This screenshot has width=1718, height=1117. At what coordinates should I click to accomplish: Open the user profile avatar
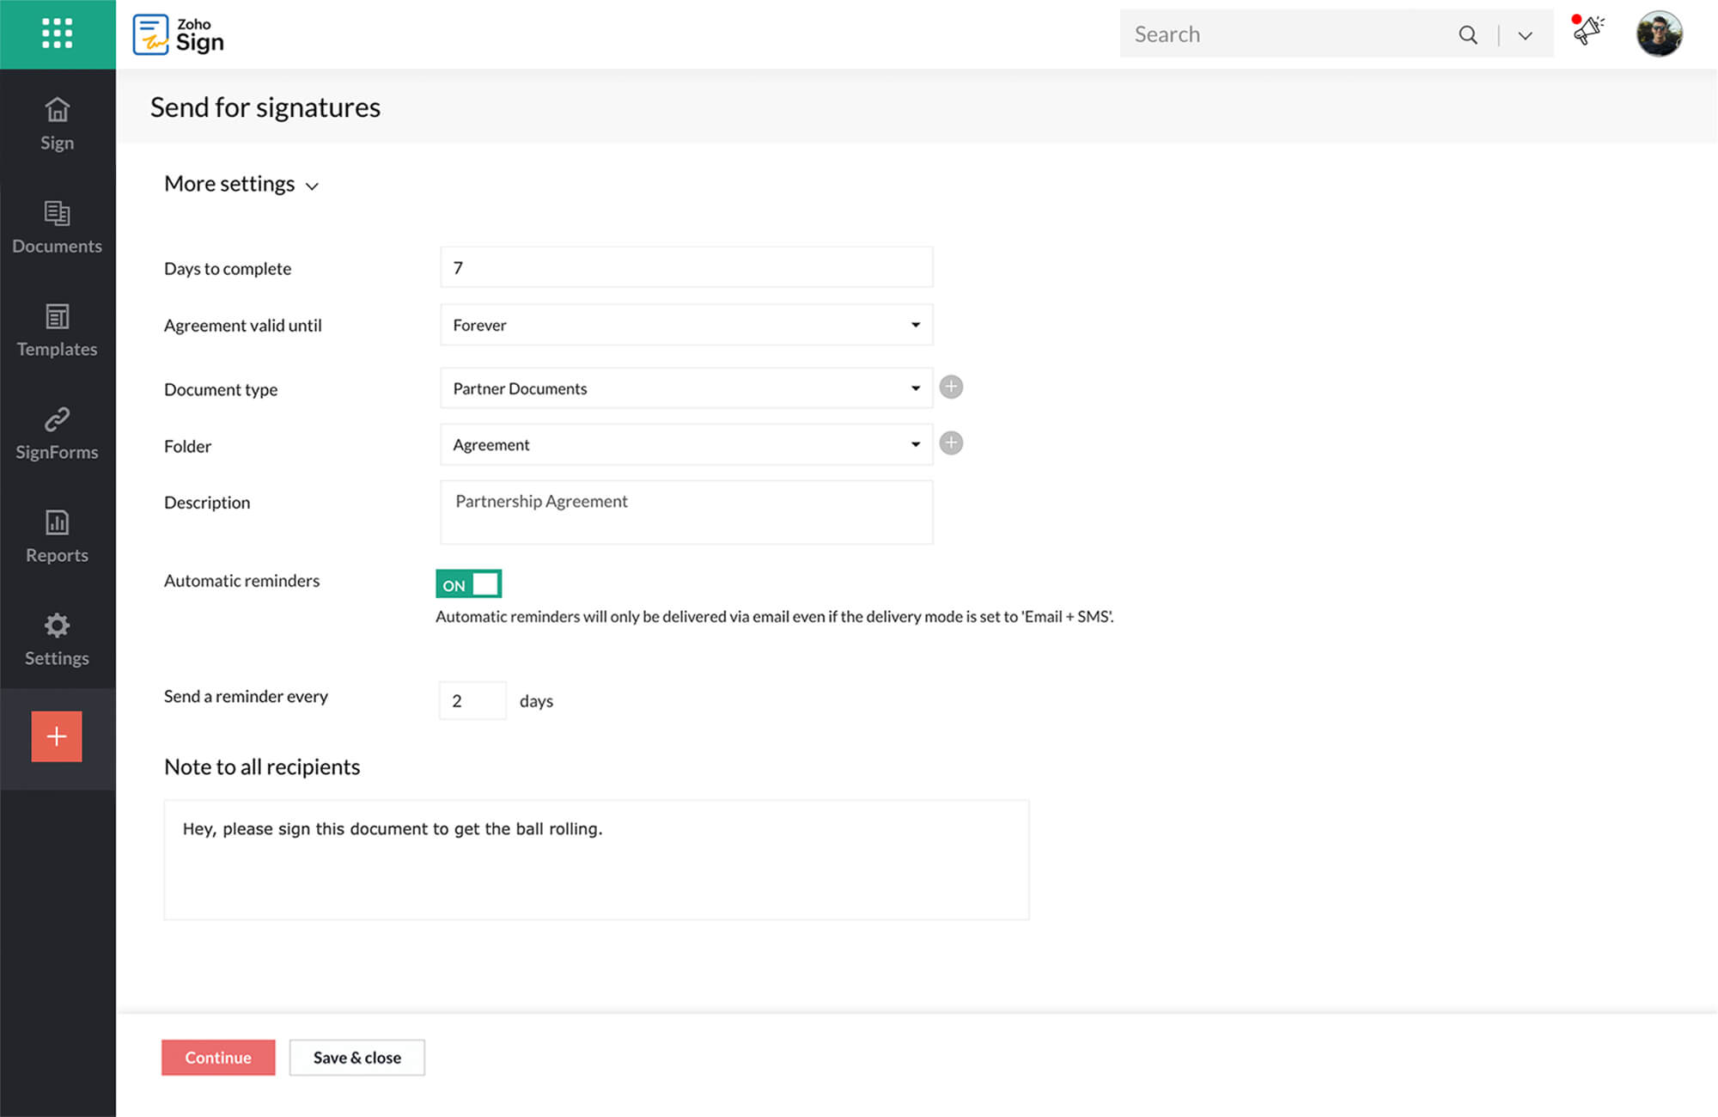[1659, 34]
